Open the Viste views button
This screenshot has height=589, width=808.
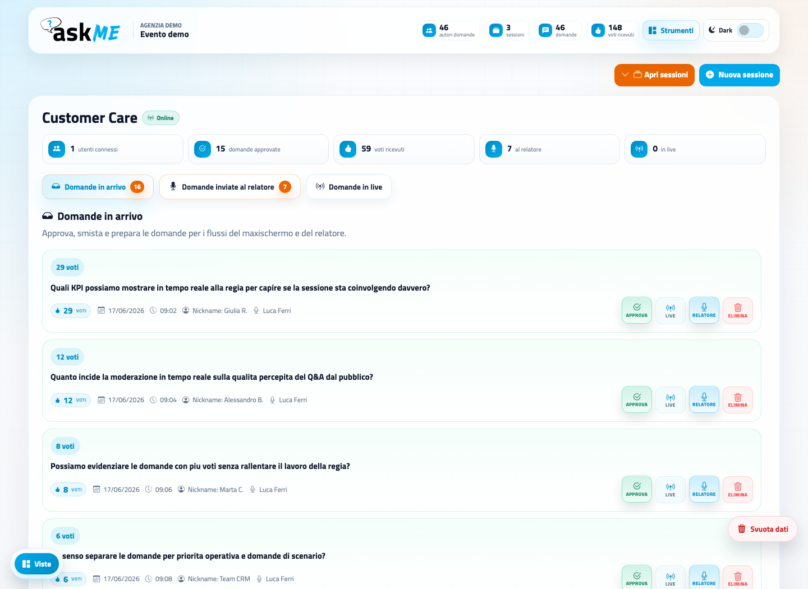[x=36, y=564]
